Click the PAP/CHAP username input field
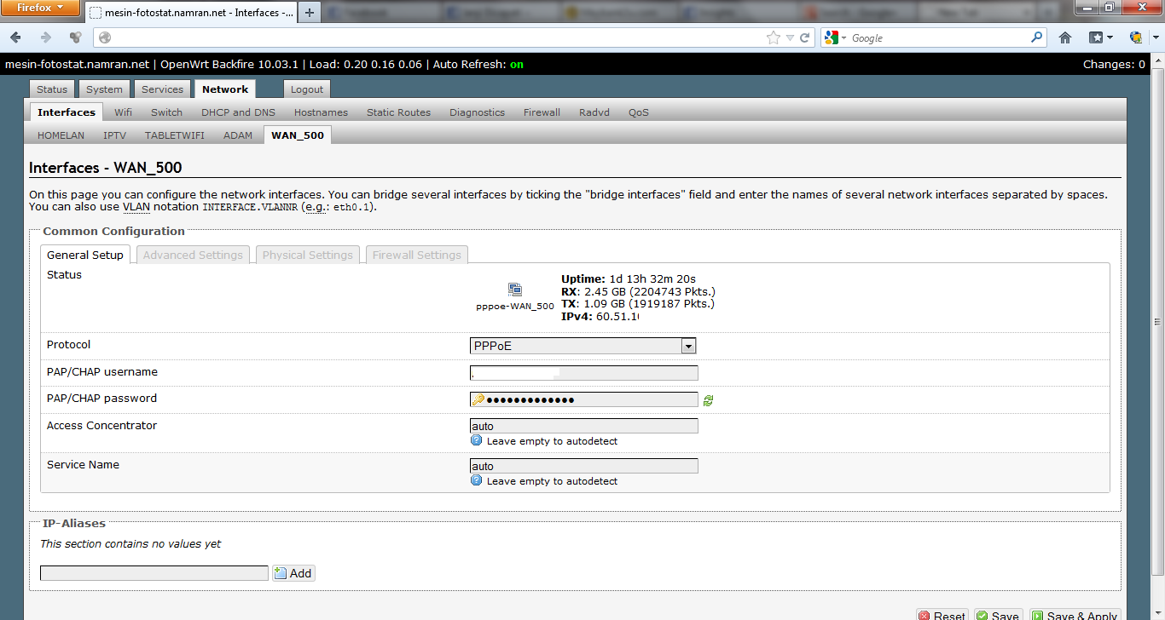The width and height of the screenshot is (1165, 620). (x=583, y=373)
